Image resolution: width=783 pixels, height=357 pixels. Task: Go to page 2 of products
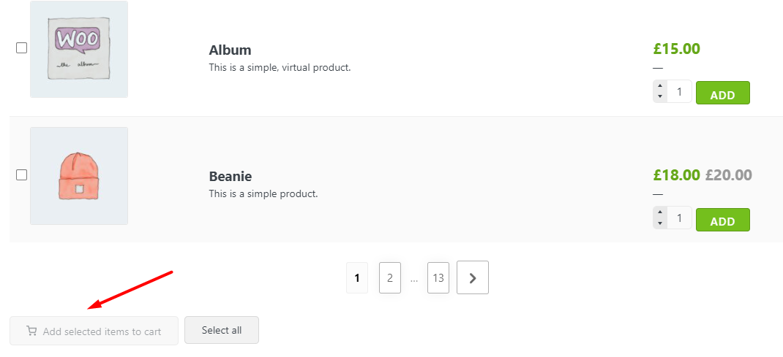pyautogui.click(x=390, y=278)
